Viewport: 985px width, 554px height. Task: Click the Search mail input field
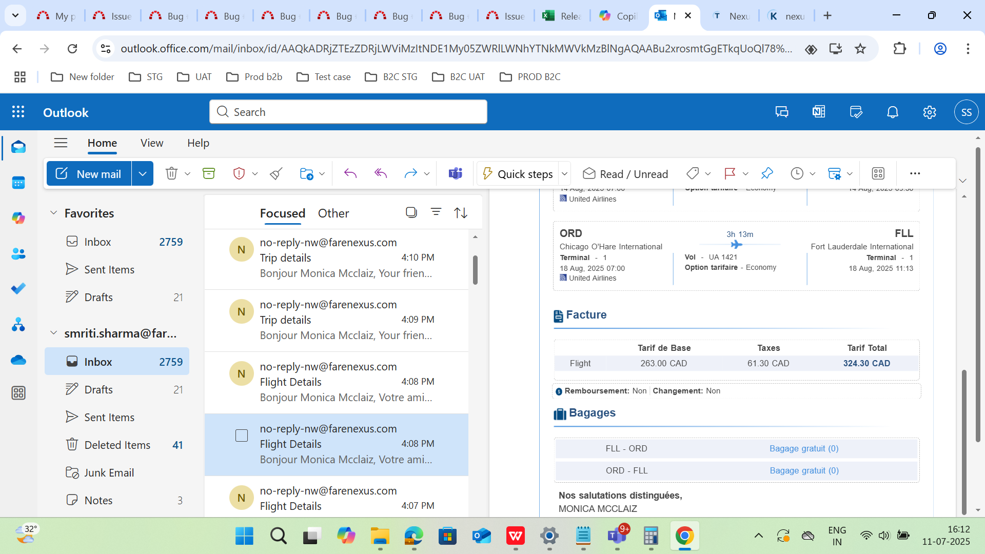(x=348, y=112)
